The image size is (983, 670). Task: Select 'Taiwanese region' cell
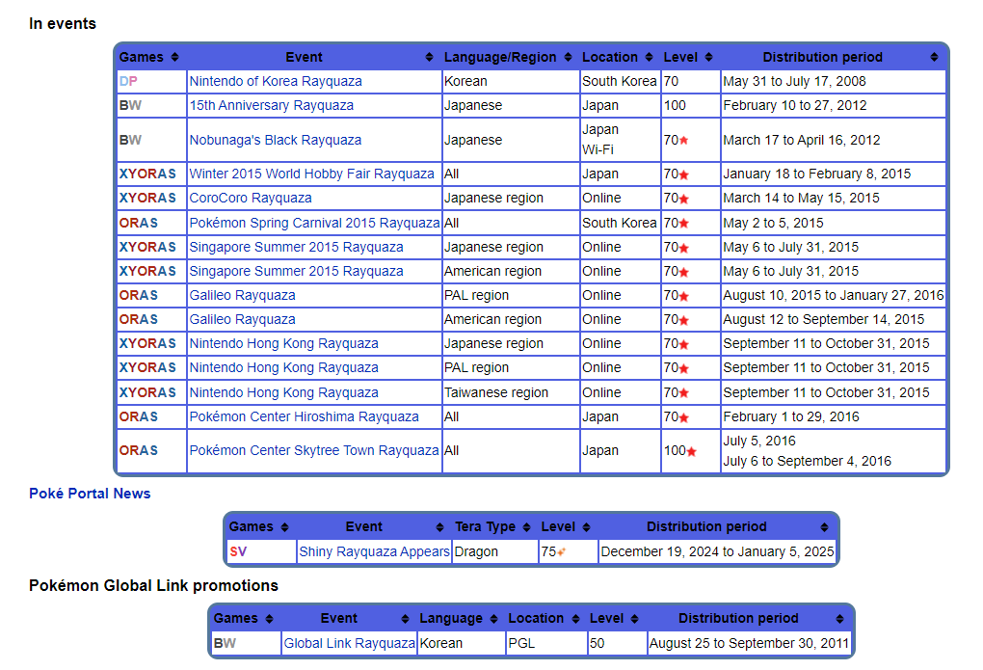tap(511, 392)
